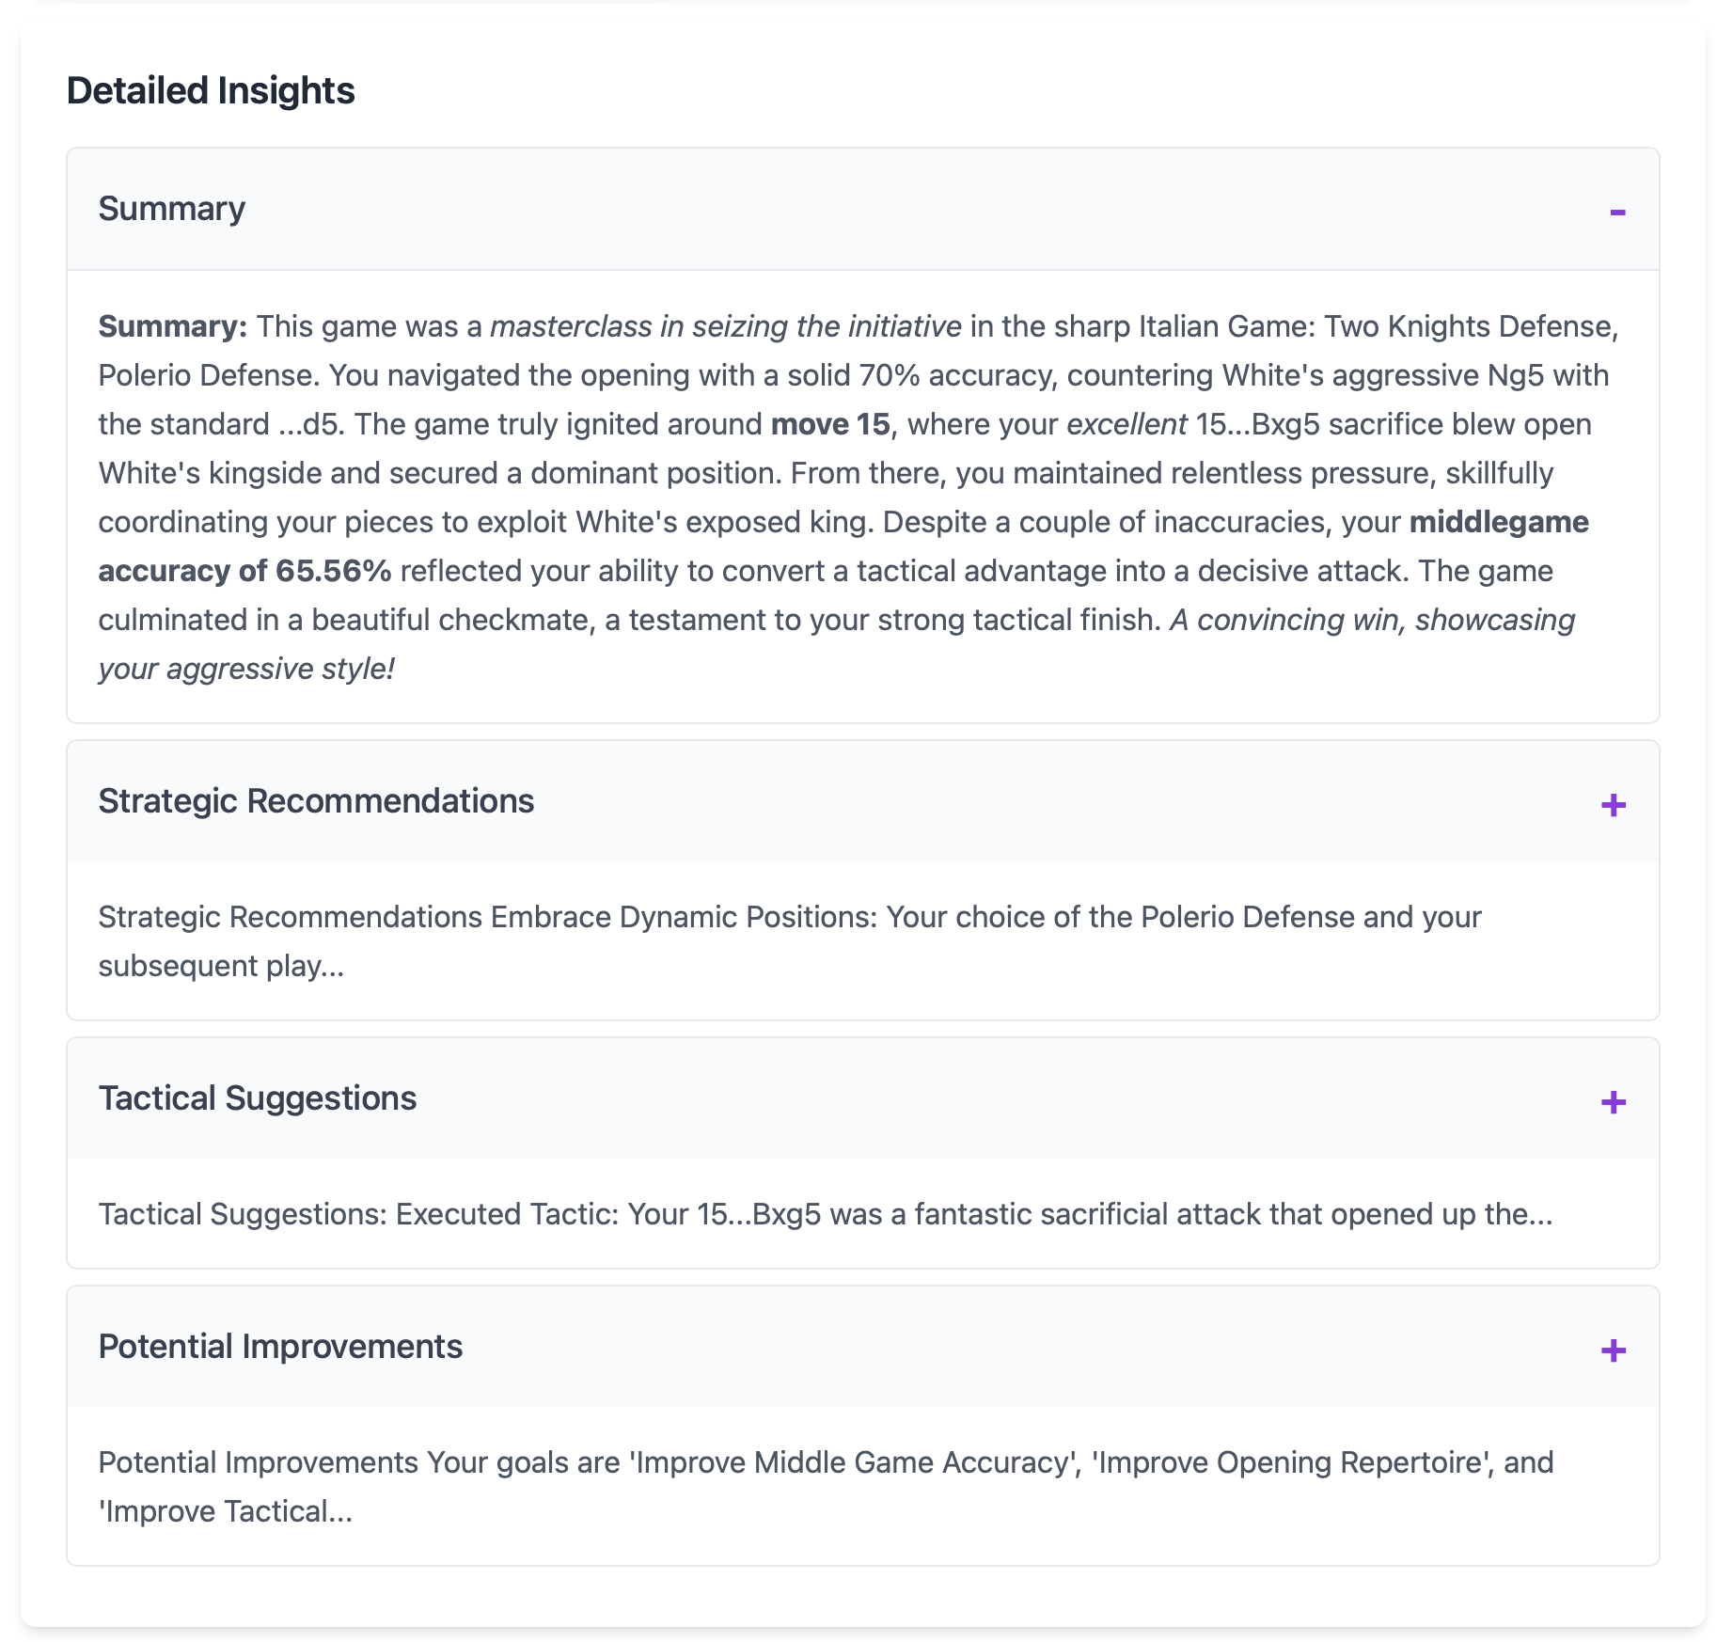The height and width of the screenshot is (1642, 1717).
Task: Click the plus icon beside Tactical Suggestions
Action: pos(1613,1102)
